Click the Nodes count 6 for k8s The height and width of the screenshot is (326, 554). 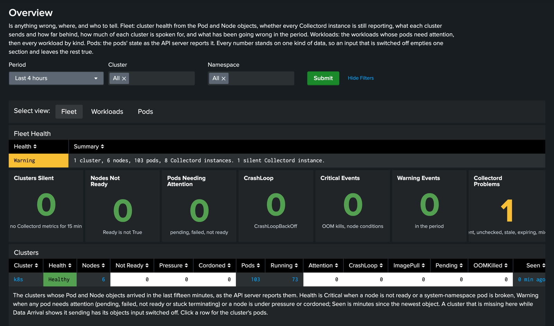pos(103,280)
